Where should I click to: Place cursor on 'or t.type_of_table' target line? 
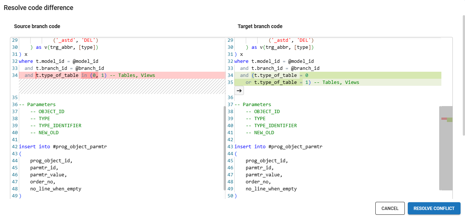[273, 82]
